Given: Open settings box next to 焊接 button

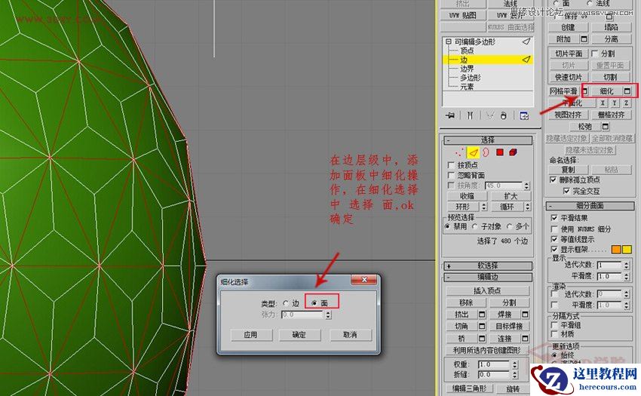Looking at the screenshot, I should pos(525,315).
